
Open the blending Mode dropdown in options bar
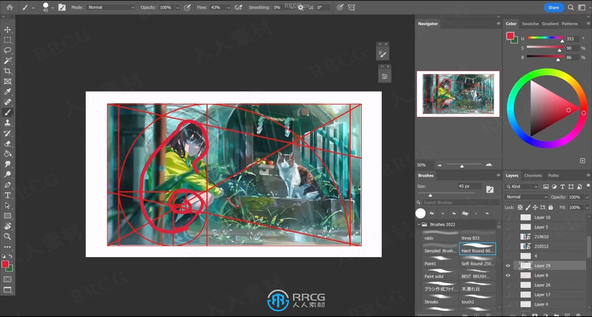pos(110,7)
